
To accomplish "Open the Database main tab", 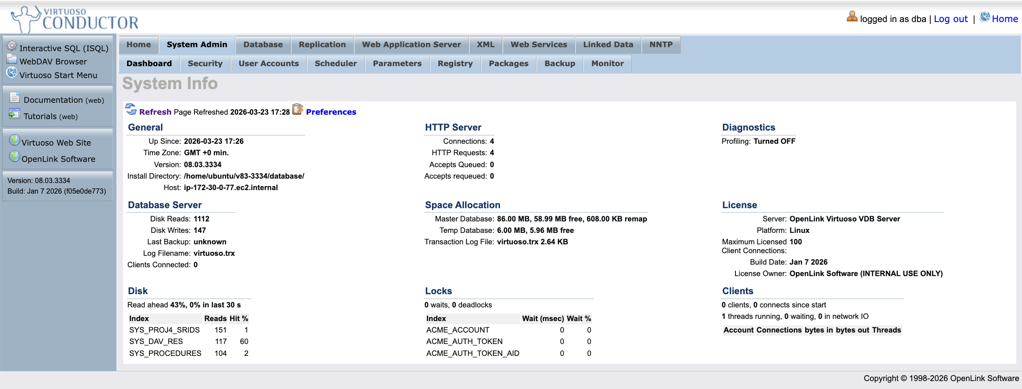I will [x=263, y=45].
